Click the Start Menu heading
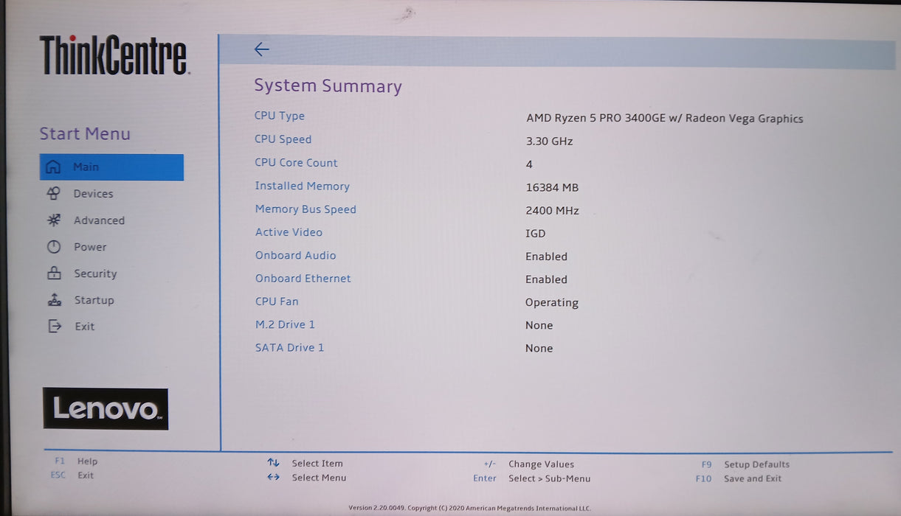This screenshot has width=901, height=516. coord(85,133)
